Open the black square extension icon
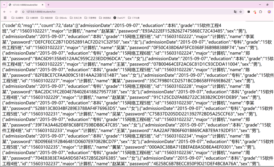 [249, 12]
